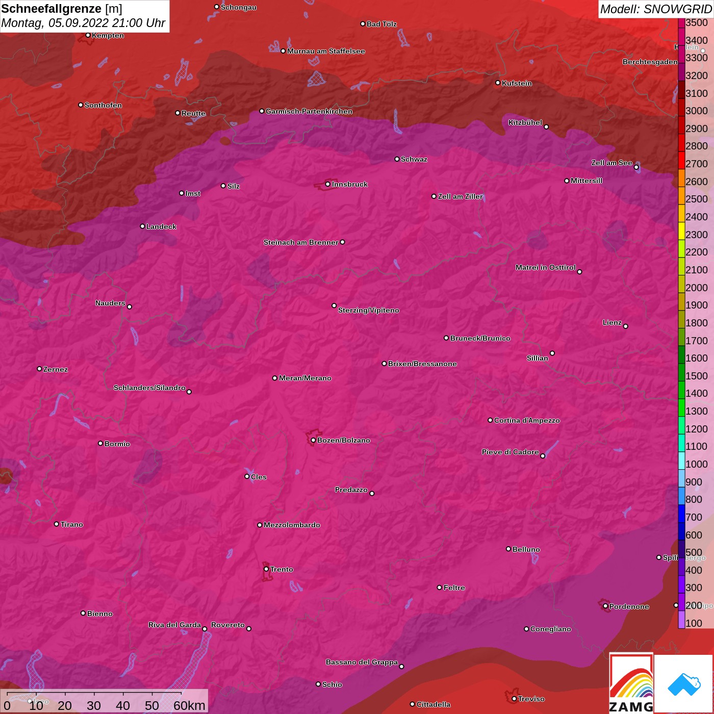Image resolution: width=714 pixels, height=714 pixels.
Task: Click the 'Tirano' map label
Action: point(71,524)
